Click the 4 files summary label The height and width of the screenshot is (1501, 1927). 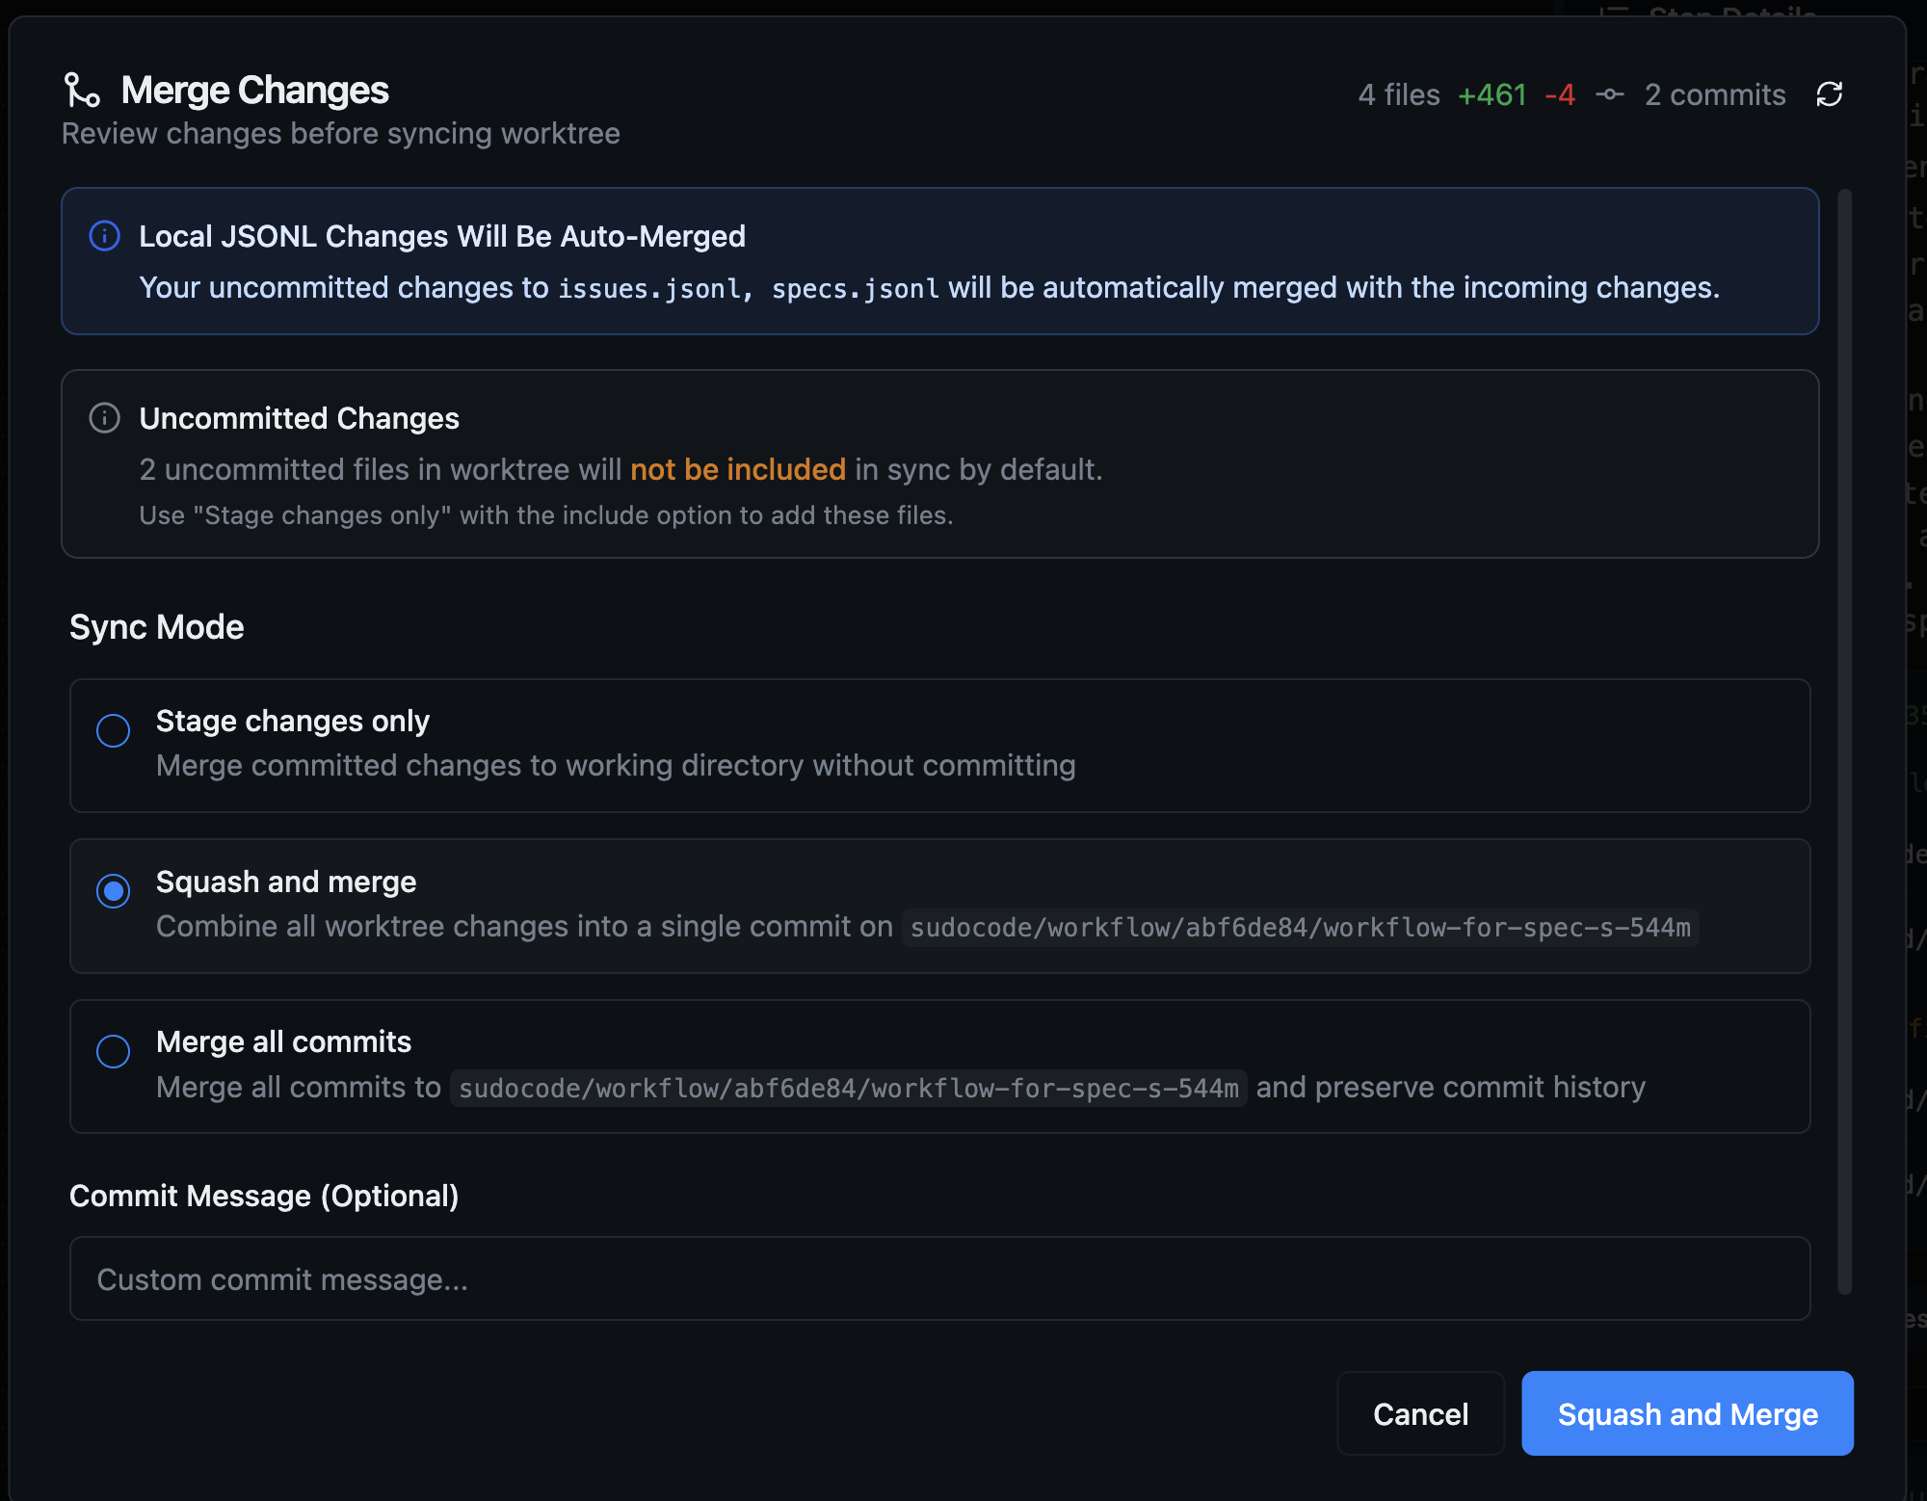[1399, 94]
